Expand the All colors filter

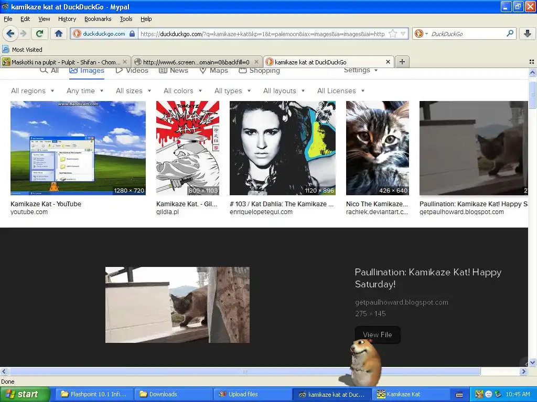[x=183, y=91]
